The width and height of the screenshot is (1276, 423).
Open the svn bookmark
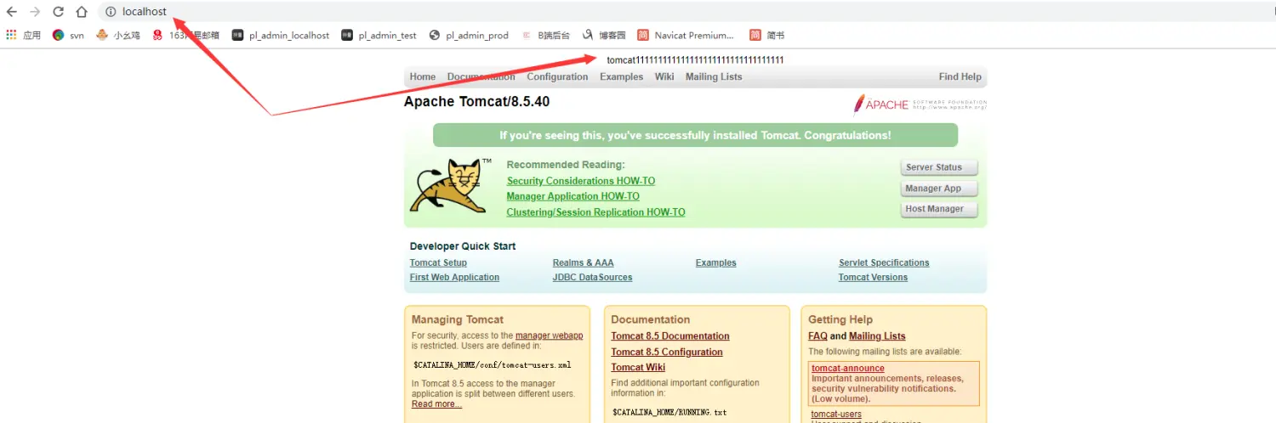(68, 36)
